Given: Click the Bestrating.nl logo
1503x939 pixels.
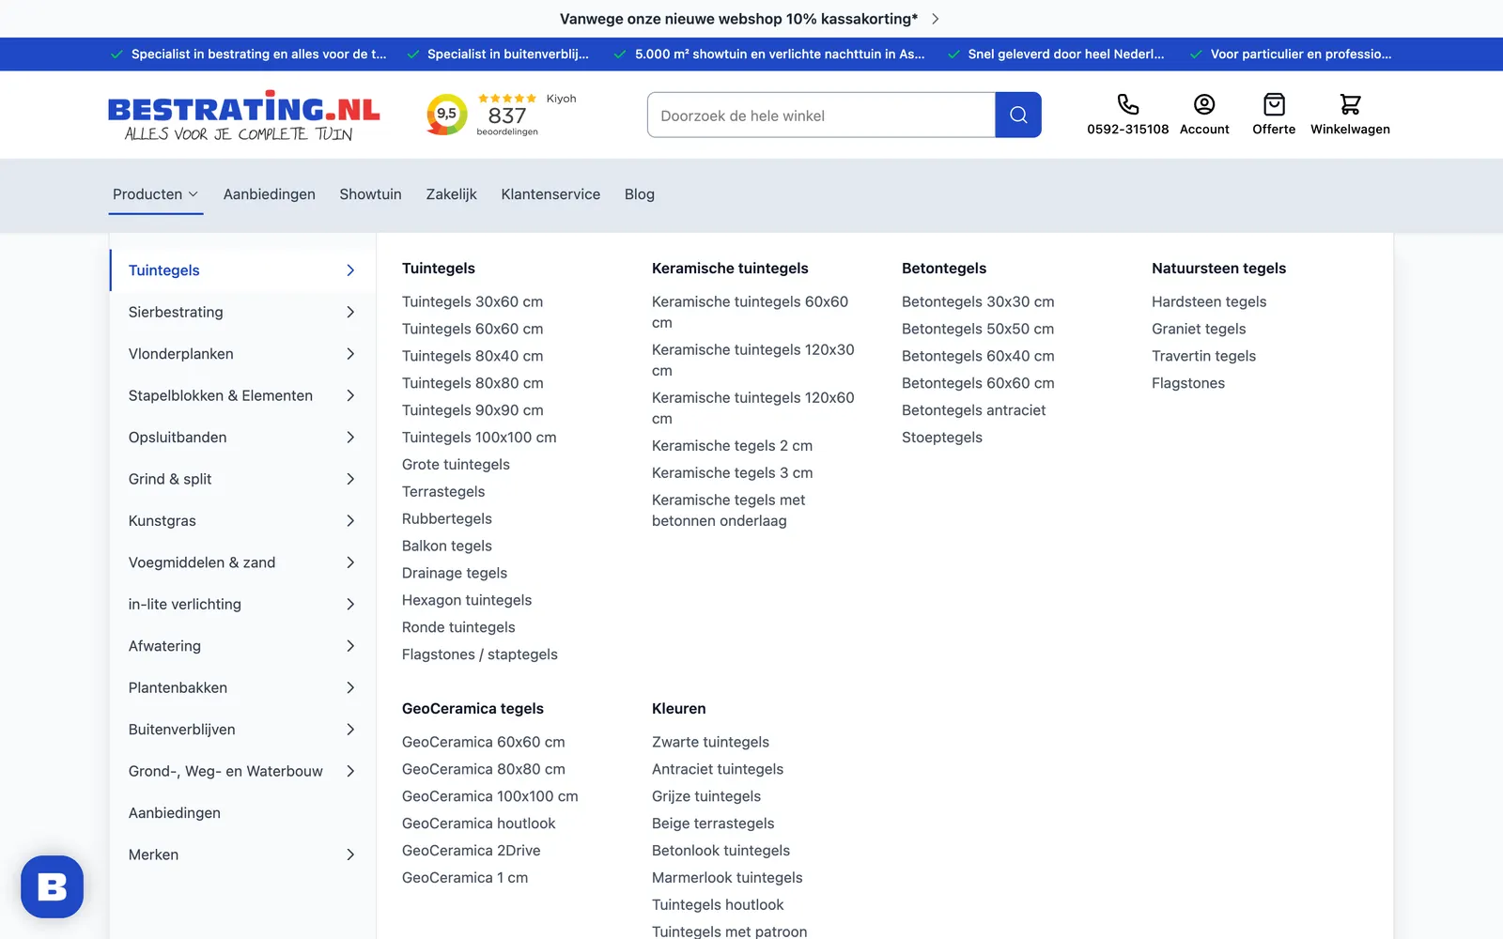Looking at the screenshot, I should click(x=244, y=115).
